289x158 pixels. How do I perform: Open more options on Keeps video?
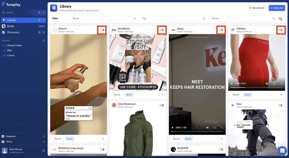pyautogui.click(x=222, y=128)
